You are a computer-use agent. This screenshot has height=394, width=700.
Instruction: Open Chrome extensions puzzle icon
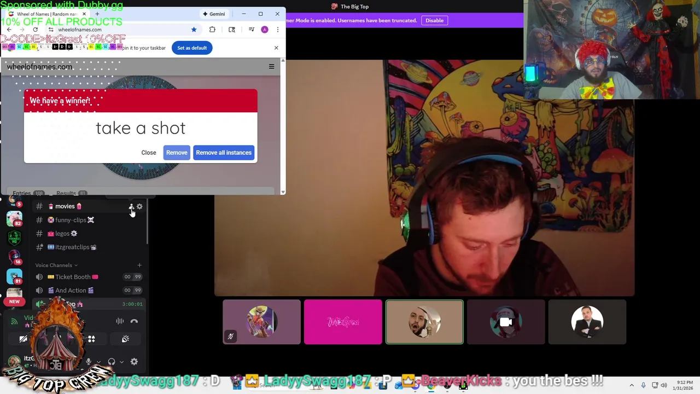coord(212,30)
